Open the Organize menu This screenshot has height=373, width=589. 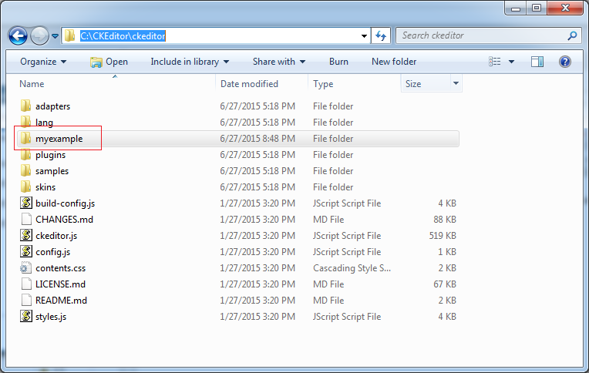pos(43,62)
